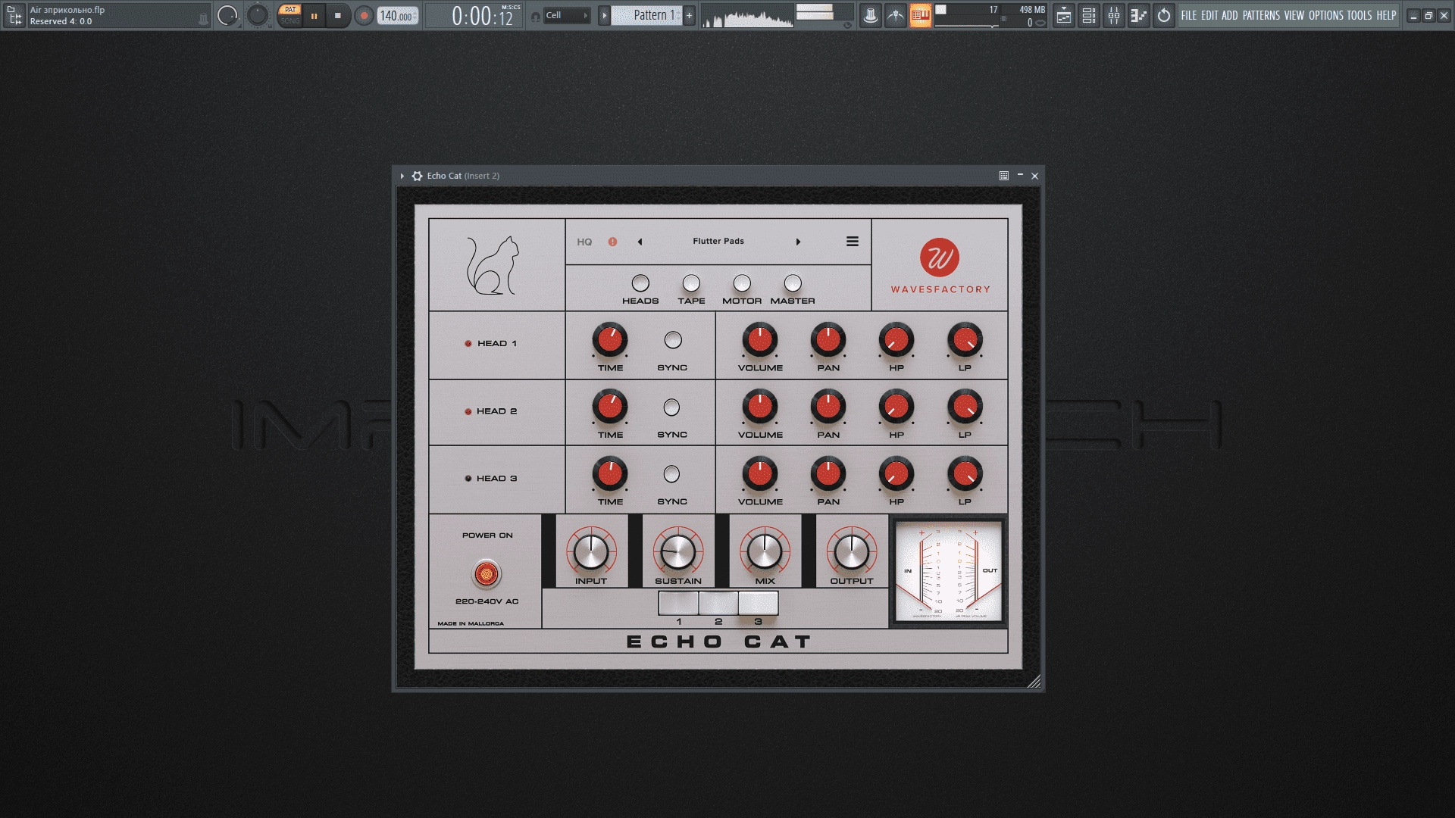Switch mode to SONG
Viewport: 1455px width, 818px height.
pyautogui.click(x=289, y=21)
